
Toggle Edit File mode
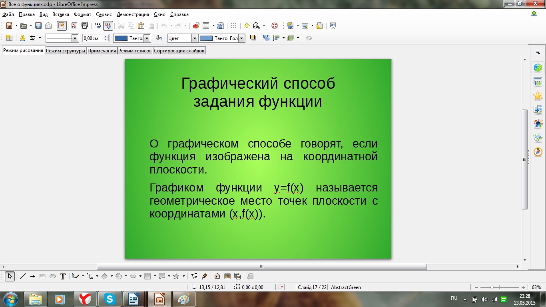tap(62, 26)
